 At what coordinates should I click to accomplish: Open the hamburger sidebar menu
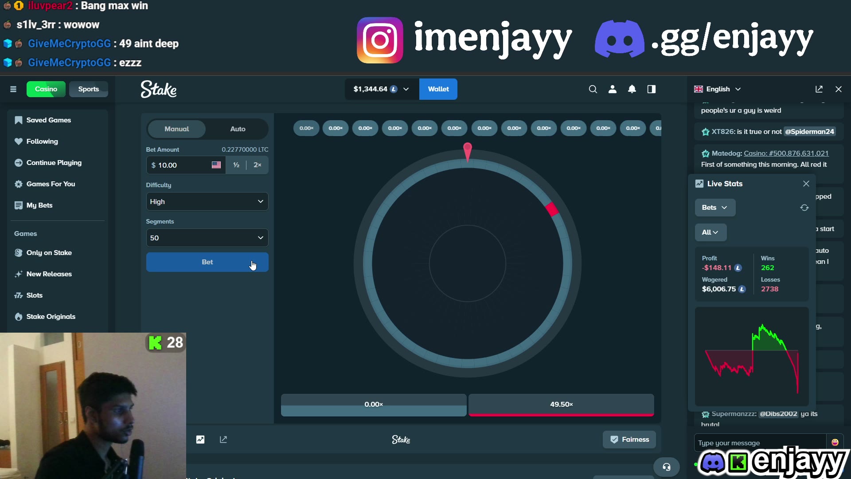pyautogui.click(x=13, y=89)
